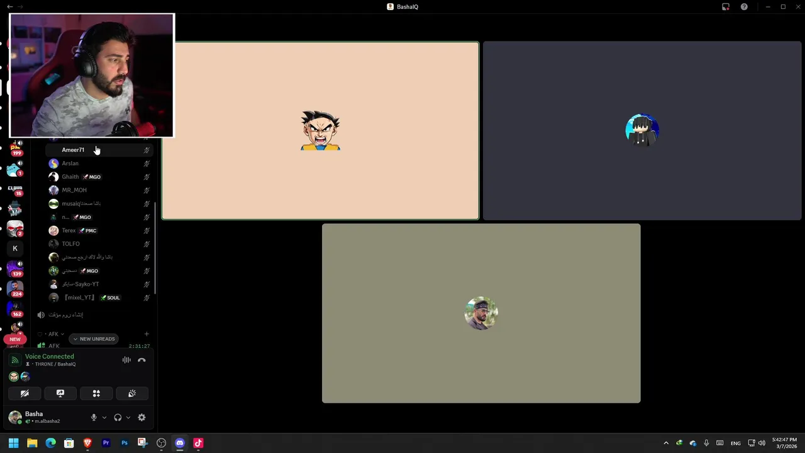Toggle microphone mute beside Basha
Image resolution: width=805 pixels, height=453 pixels.
pyautogui.click(x=94, y=417)
